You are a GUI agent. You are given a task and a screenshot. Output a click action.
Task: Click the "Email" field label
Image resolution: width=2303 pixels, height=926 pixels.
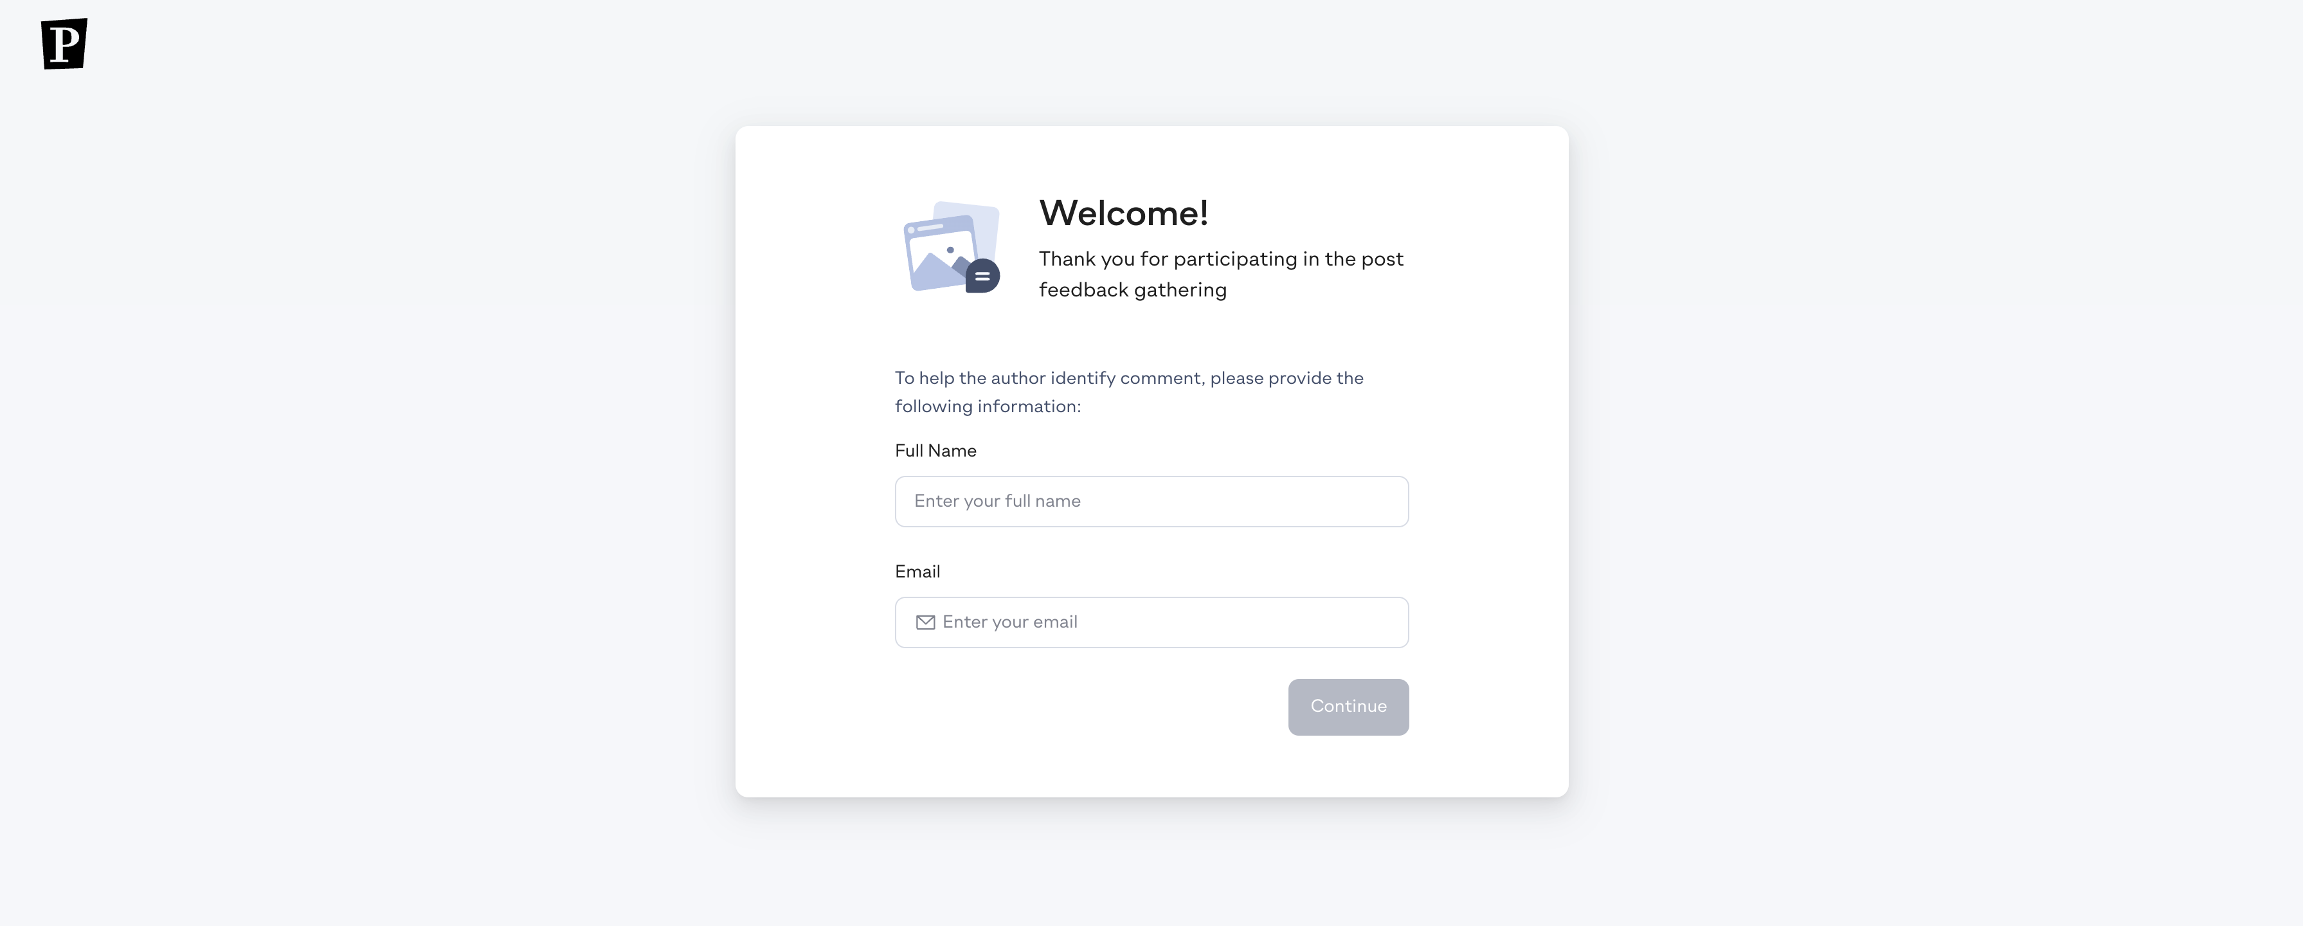point(917,571)
